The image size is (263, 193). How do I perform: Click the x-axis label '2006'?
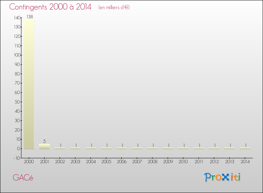click(x=122, y=162)
